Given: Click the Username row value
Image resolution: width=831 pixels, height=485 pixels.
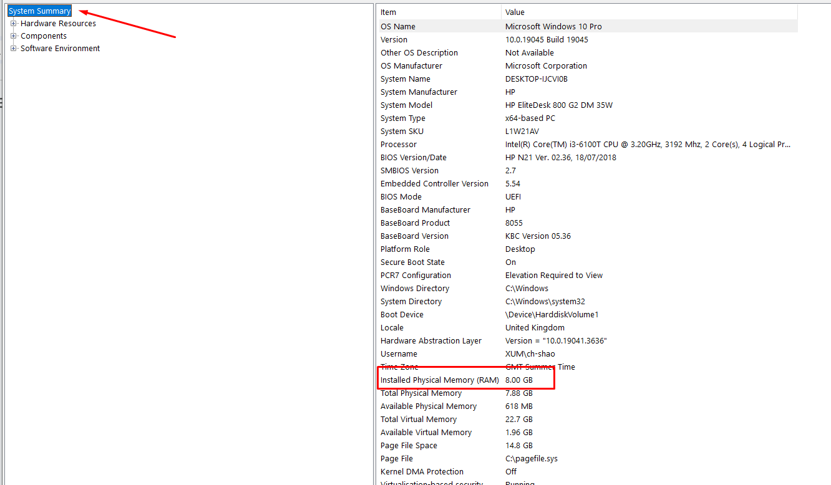Looking at the screenshot, I should (530, 354).
